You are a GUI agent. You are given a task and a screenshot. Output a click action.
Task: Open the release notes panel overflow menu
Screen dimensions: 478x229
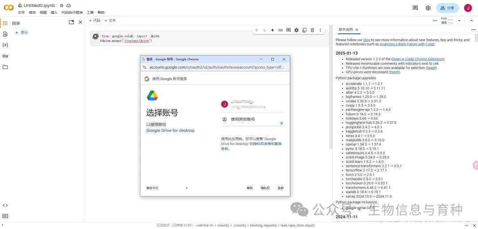[x=474, y=30]
